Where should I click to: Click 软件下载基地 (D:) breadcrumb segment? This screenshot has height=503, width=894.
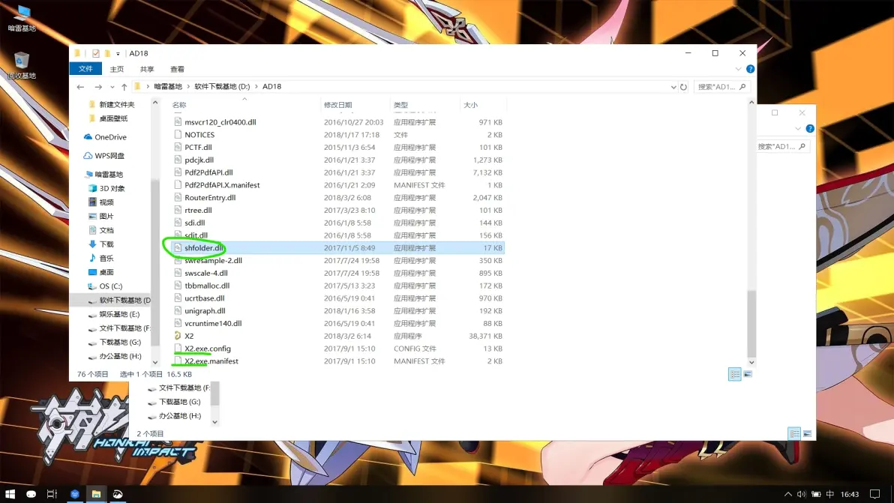pyautogui.click(x=222, y=87)
